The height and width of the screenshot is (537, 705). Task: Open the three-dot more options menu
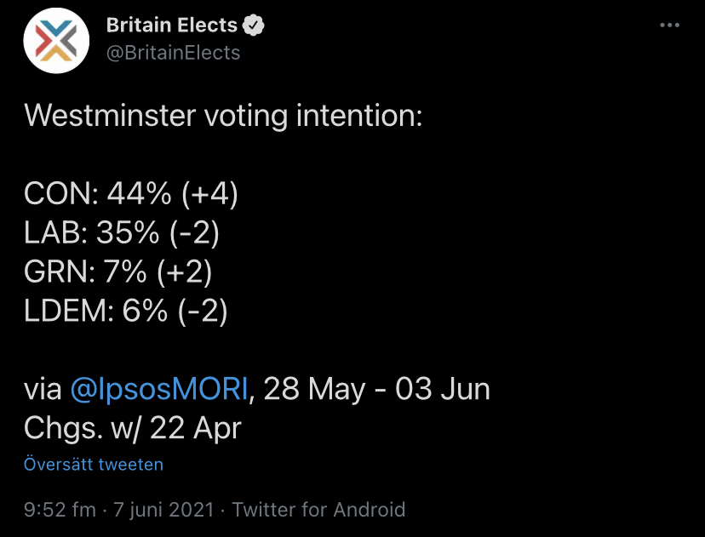tap(669, 26)
